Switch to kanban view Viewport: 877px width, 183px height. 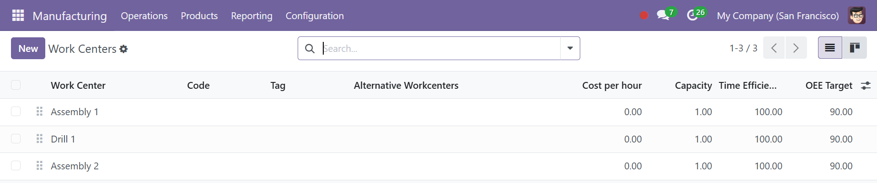(x=855, y=48)
